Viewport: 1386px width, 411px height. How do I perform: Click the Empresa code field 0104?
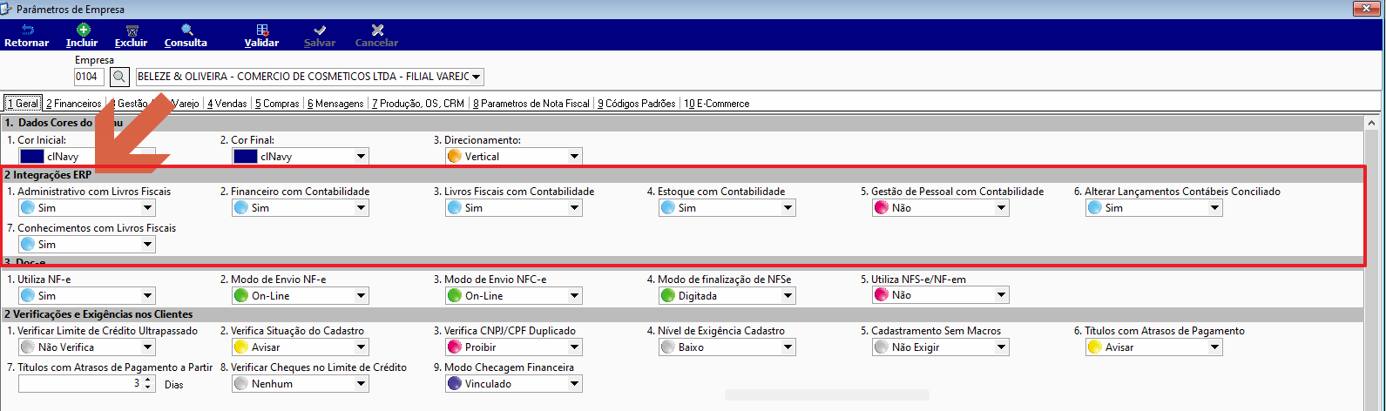90,77
